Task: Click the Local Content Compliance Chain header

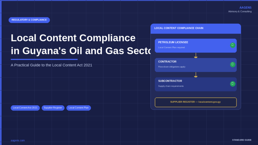Action: click(196, 29)
